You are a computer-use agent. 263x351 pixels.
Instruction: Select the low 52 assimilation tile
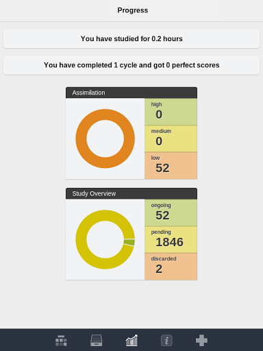[x=171, y=165]
